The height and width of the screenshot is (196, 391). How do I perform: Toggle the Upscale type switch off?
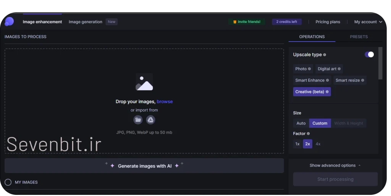(369, 55)
